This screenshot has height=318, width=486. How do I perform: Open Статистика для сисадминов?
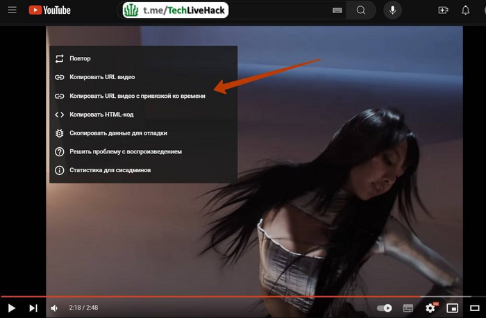[x=143, y=170]
